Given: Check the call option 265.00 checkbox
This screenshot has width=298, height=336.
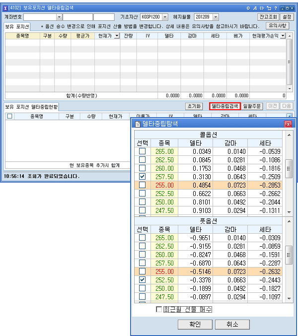Looking at the screenshot, I should click(143, 151).
